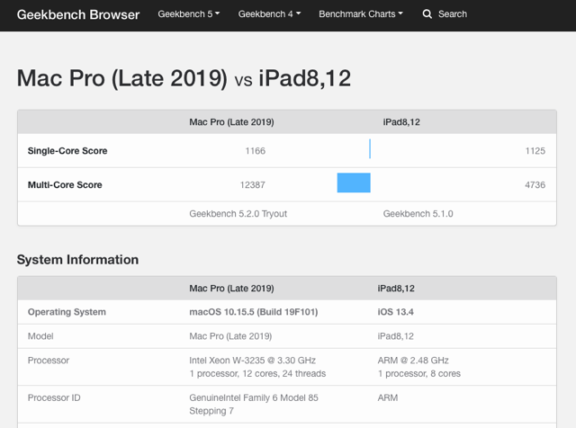This screenshot has height=428, width=576.
Task: Click the Mac Pro (Late 2019) score header
Action: (231, 122)
